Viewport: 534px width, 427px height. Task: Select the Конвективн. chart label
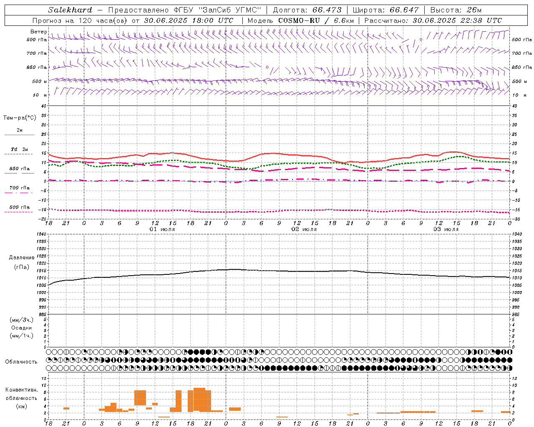[22, 390]
